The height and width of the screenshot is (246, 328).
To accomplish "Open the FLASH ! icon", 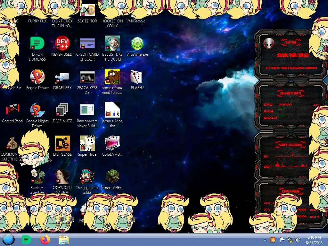I will tap(136, 77).
